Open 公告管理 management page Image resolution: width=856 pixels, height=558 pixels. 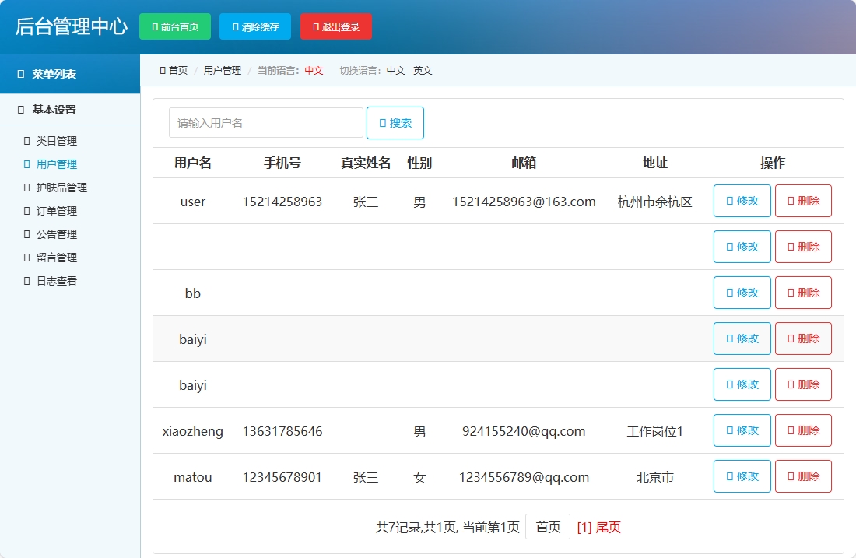pyautogui.click(x=51, y=234)
